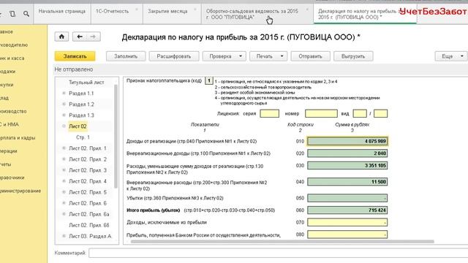Expand Лист 02. Прил. 4 node
Screen dimensions: 468x263
point(64,181)
